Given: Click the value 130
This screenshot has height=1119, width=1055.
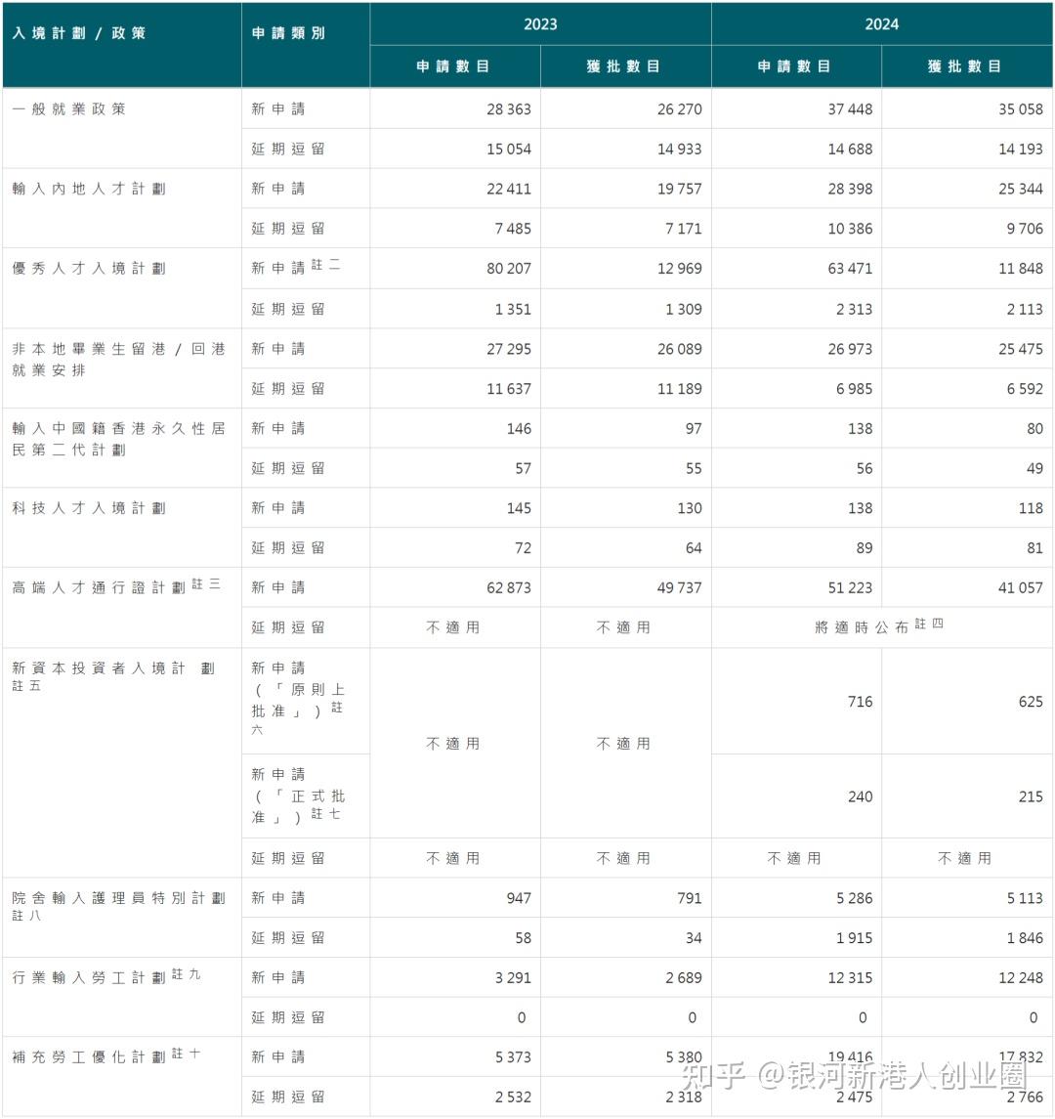Looking at the screenshot, I should coord(689,509).
